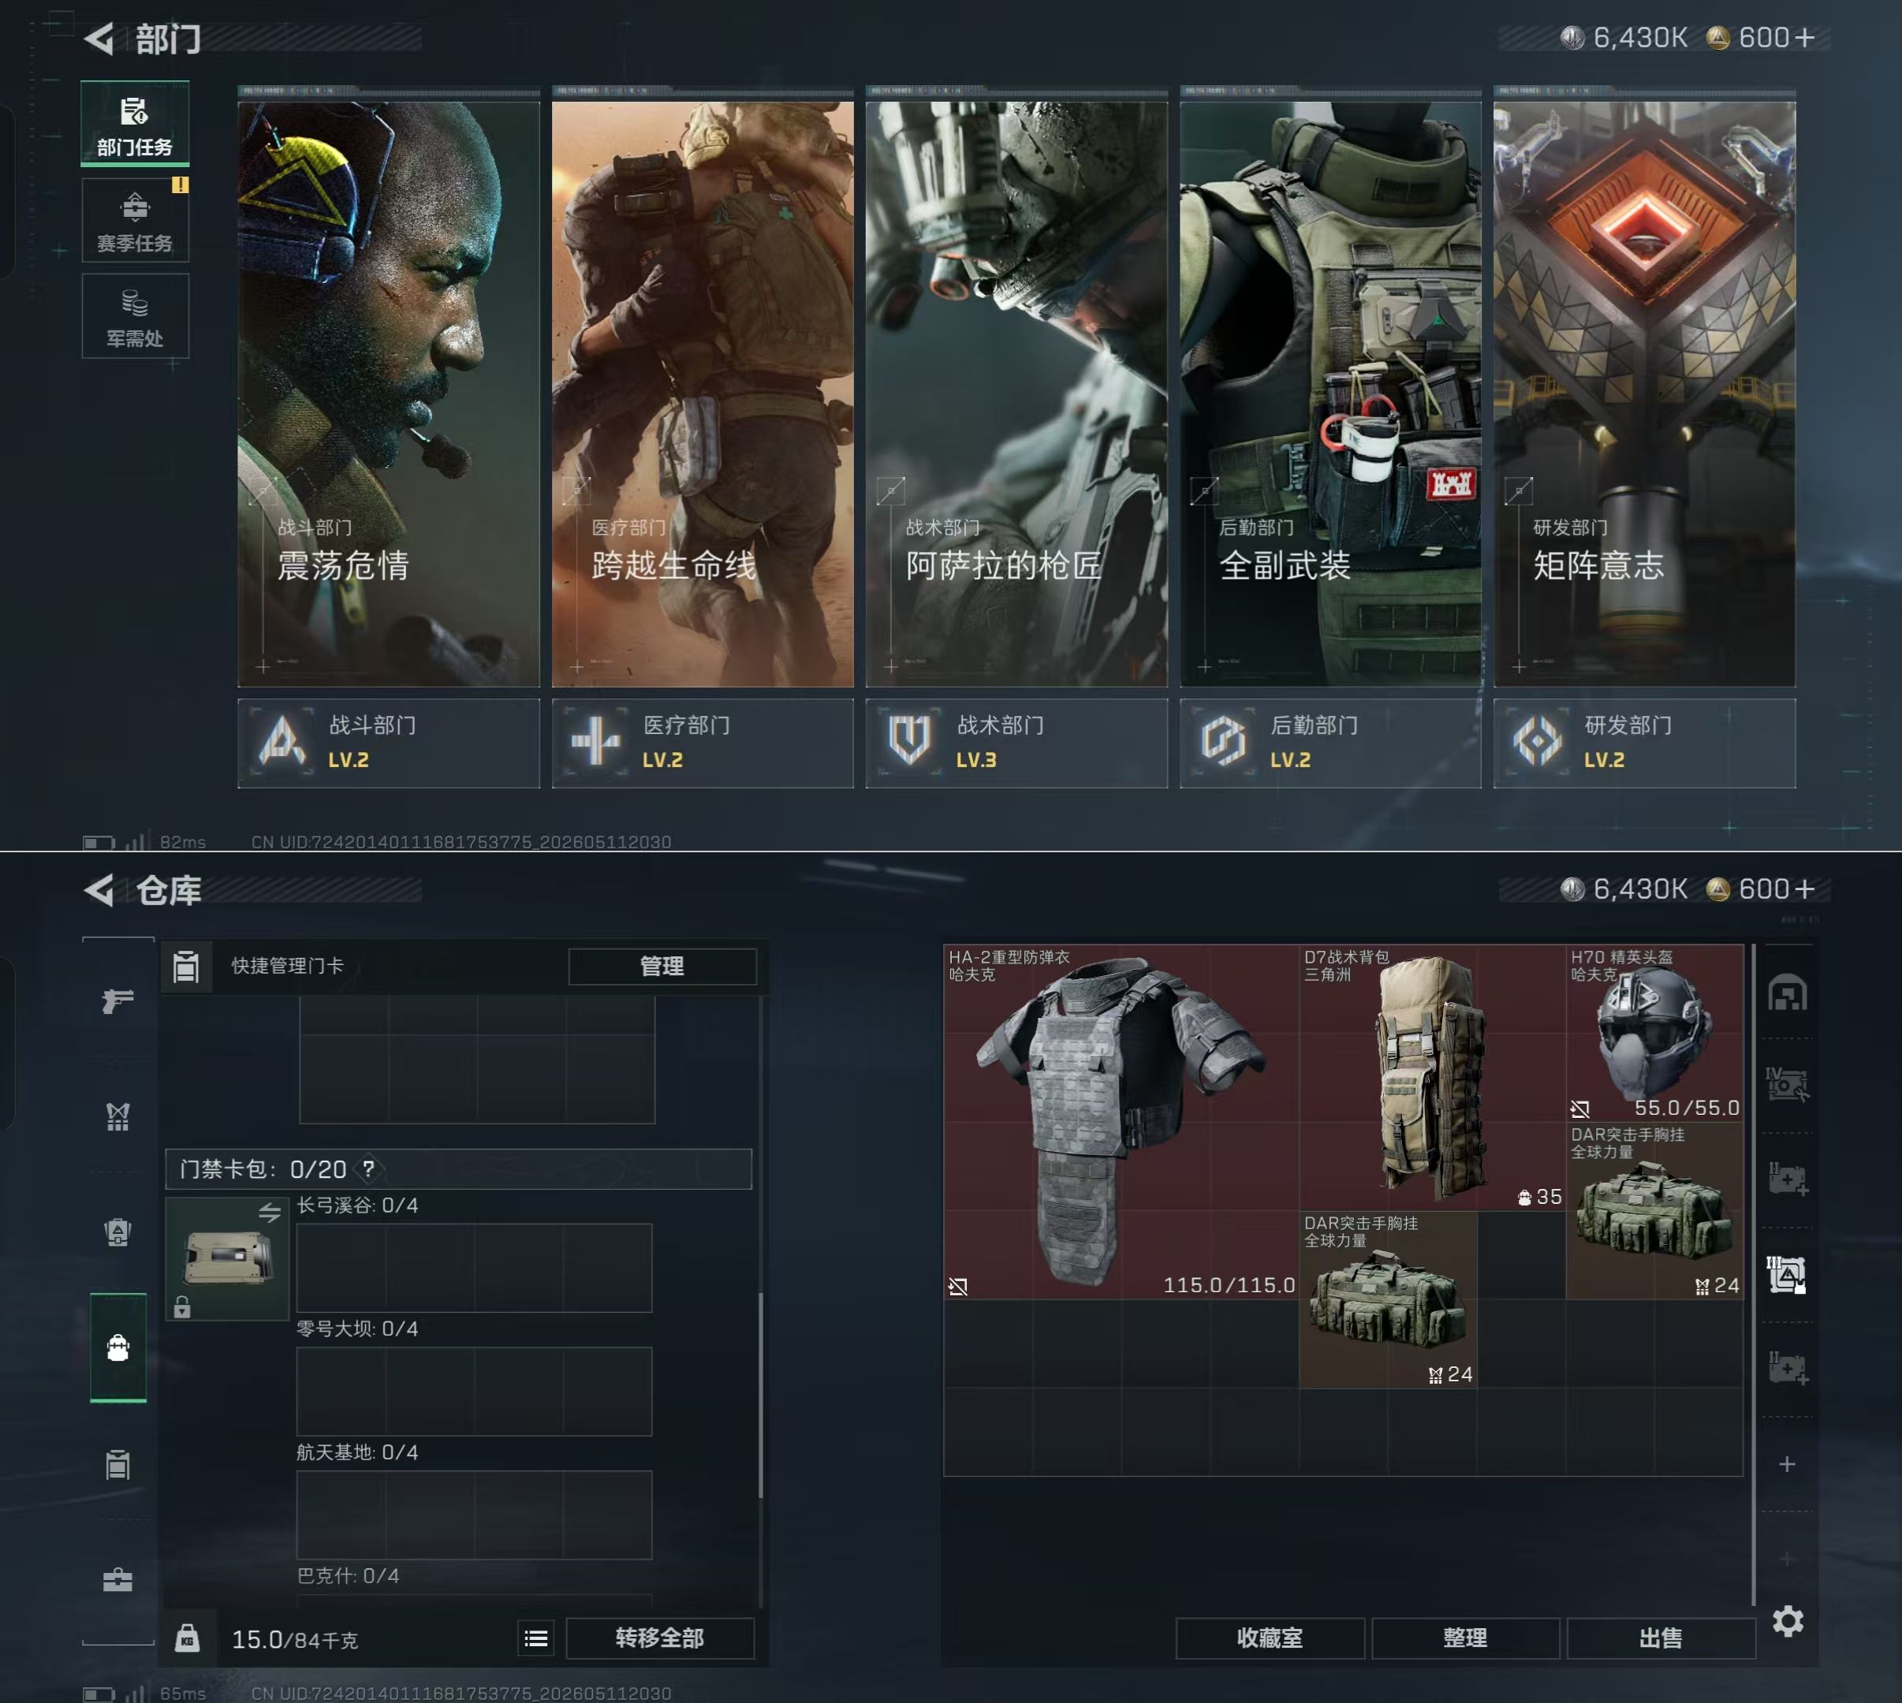The height and width of the screenshot is (1703, 1902).
Task: Open the 部门任务 tab
Action: pos(135,125)
